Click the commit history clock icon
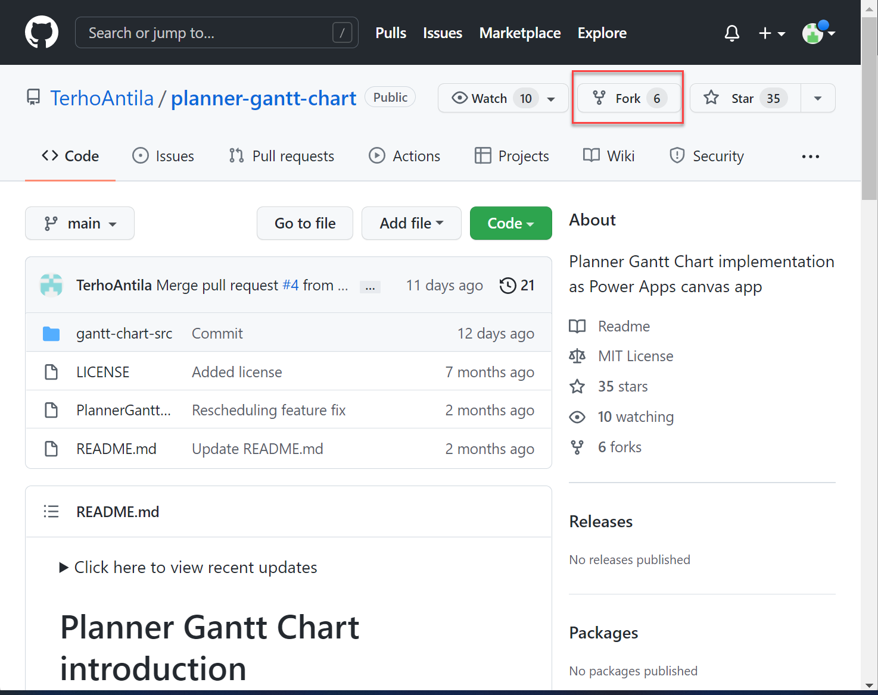The image size is (878, 695). tap(508, 286)
